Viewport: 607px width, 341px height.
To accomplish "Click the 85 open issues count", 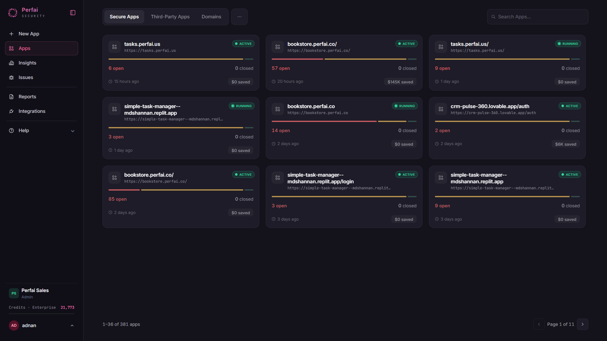I will [x=117, y=199].
